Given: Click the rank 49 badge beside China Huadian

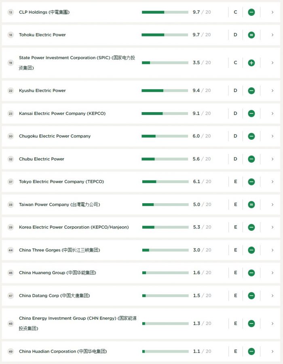Looking at the screenshot, I should point(11,351).
